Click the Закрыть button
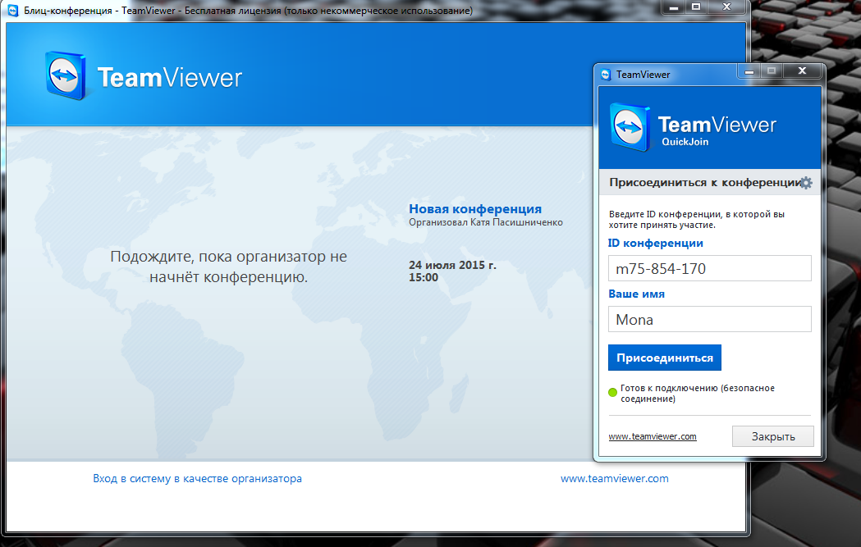This screenshot has width=861, height=547. 772,436
